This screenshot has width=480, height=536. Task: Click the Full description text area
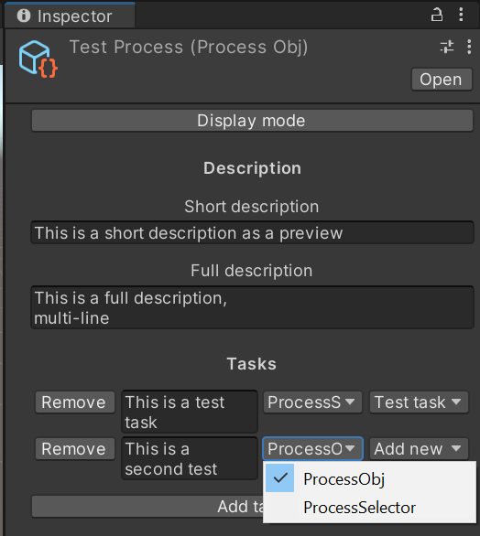[x=252, y=307]
